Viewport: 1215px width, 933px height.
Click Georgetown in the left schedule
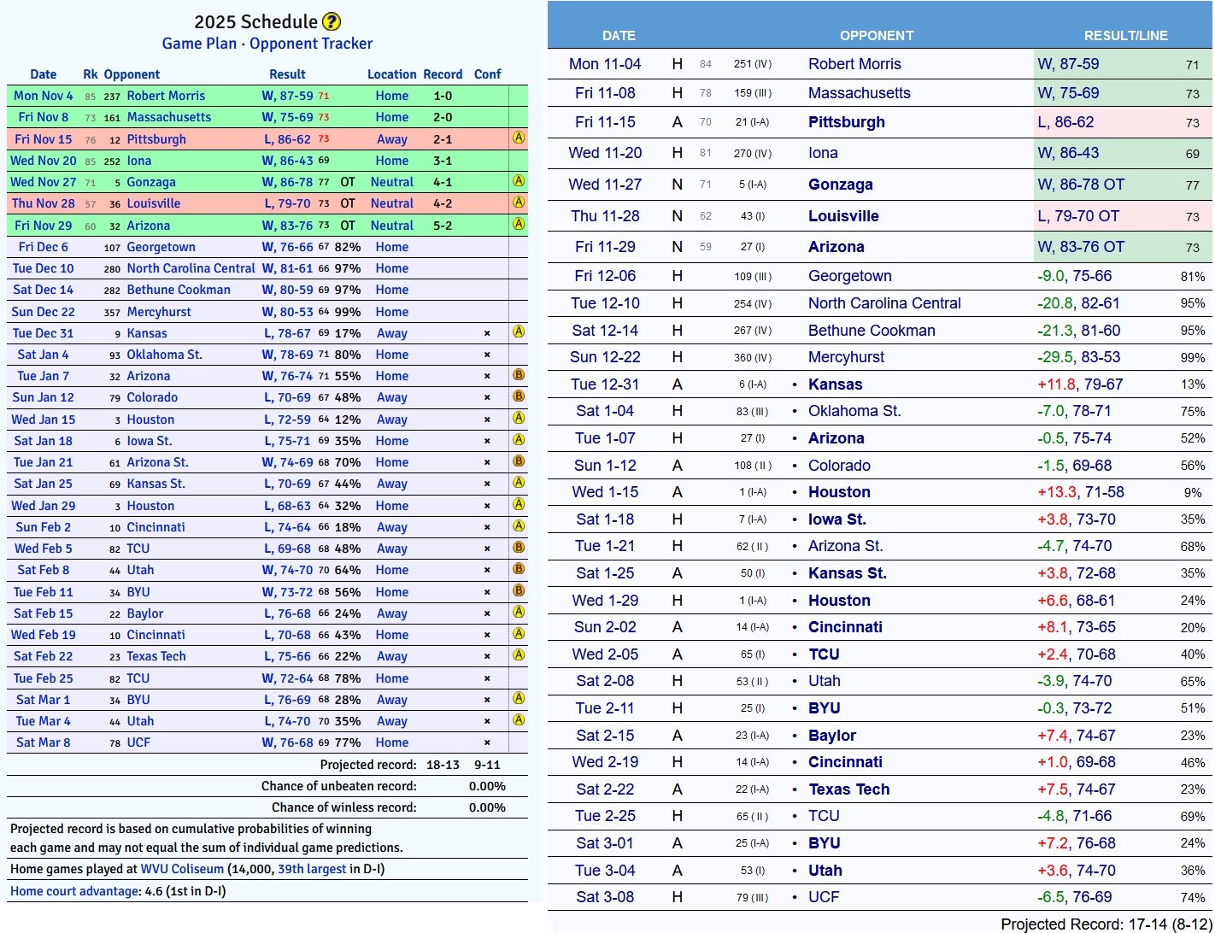(161, 247)
